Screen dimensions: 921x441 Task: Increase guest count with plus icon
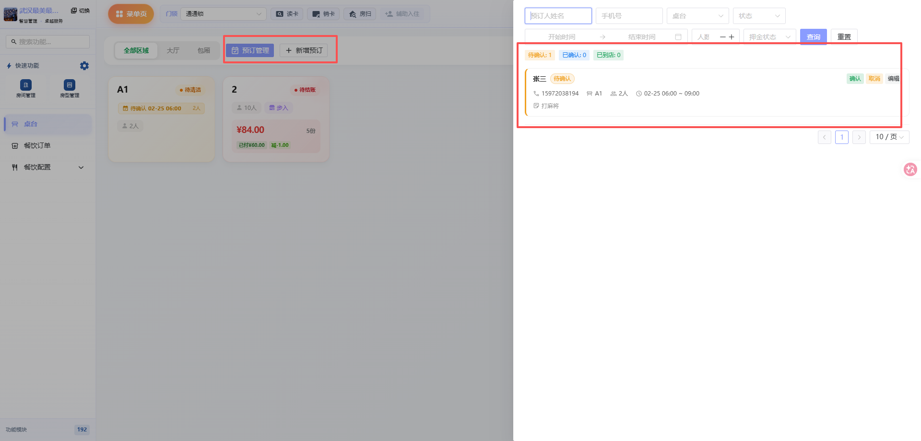pyautogui.click(x=732, y=37)
